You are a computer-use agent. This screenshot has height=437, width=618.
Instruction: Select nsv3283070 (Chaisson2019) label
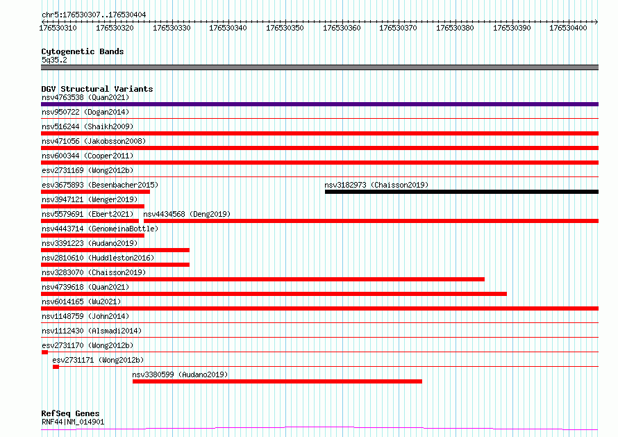(94, 272)
